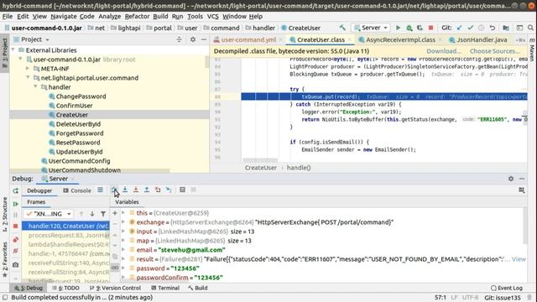Run with coverage icon in top toolbar
537x302 pixels.
point(420,28)
